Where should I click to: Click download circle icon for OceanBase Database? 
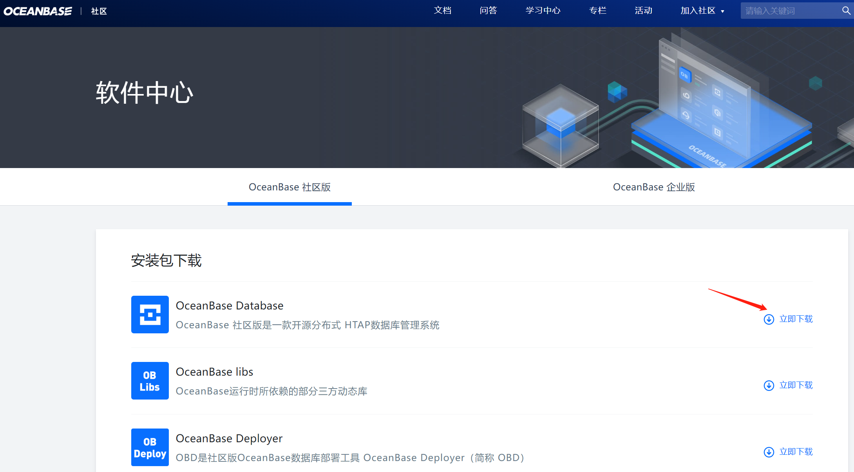click(769, 319)
